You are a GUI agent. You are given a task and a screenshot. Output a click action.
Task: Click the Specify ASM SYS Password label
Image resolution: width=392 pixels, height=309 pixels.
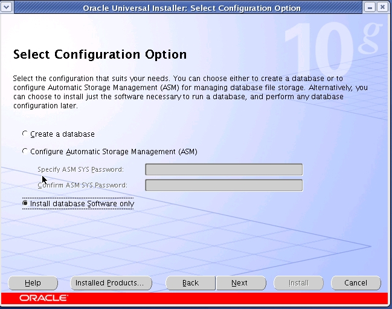click(80, 169)
